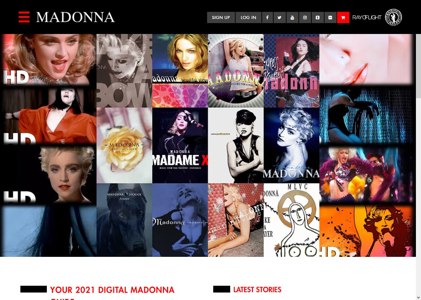Open the Flickr icon link
Screen dimensions: 421x300
coord(330,18)
